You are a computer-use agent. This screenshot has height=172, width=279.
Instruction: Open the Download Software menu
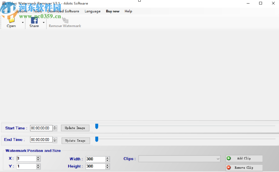63,11
